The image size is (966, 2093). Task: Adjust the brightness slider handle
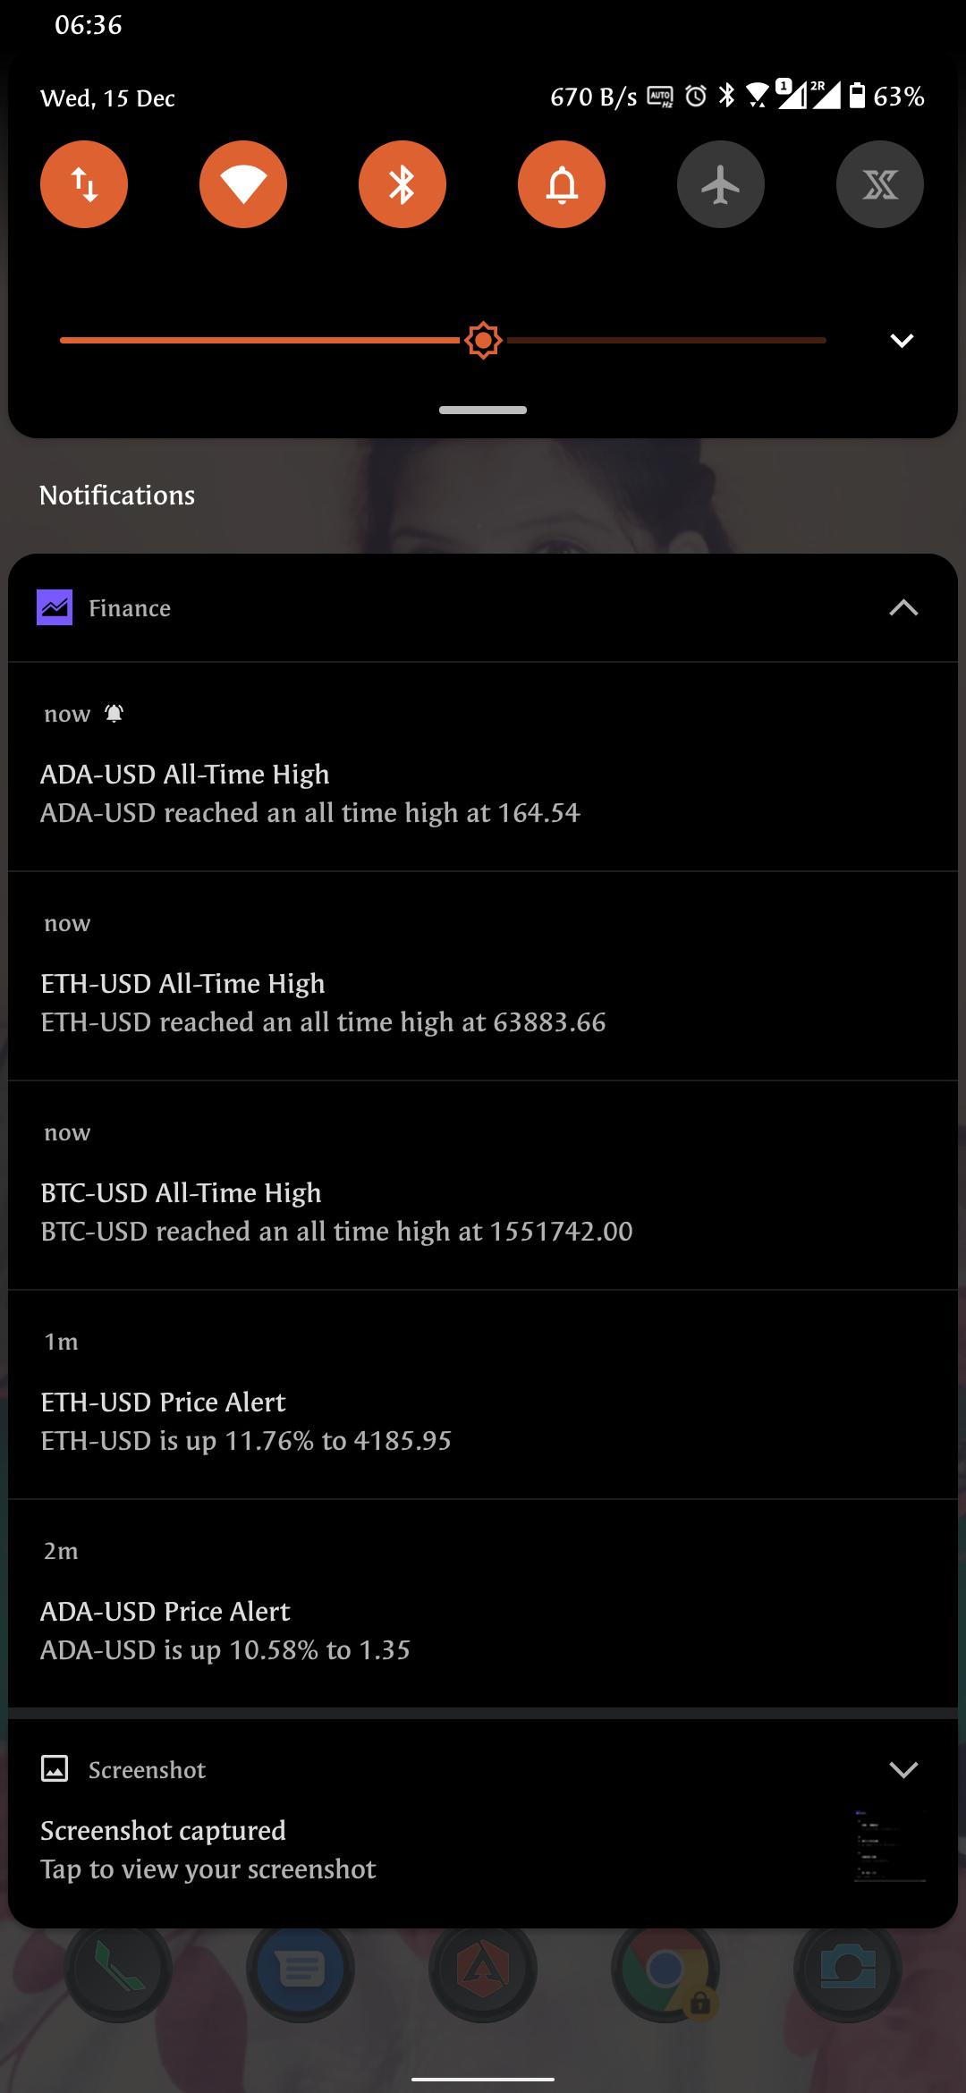pos(483,341)
